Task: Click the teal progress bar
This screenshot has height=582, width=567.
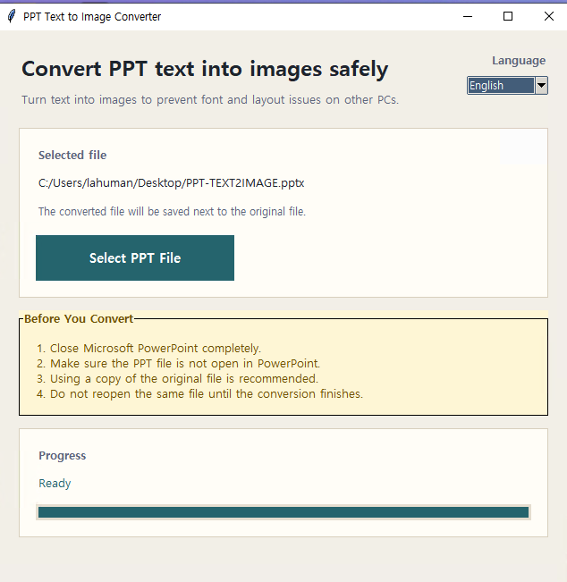Action: click(283, 512)
